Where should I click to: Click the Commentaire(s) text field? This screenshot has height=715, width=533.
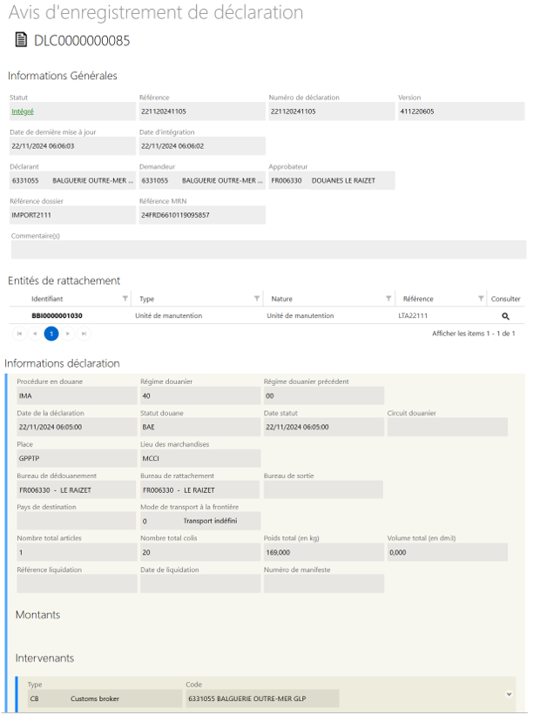click(267, 250)
